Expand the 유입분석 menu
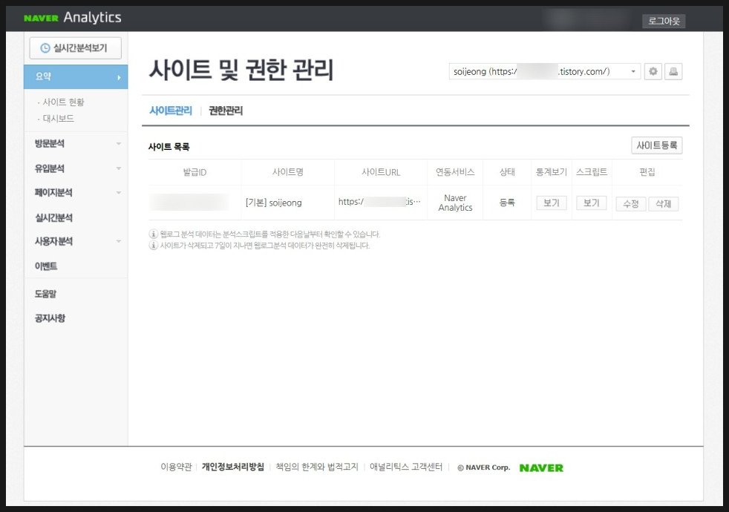The height and width of the screenshot is (512, 729). point(76,168)
